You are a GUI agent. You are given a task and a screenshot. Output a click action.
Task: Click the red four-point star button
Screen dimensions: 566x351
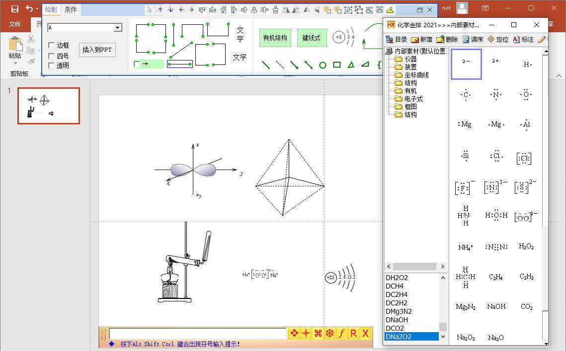point(306,333)
